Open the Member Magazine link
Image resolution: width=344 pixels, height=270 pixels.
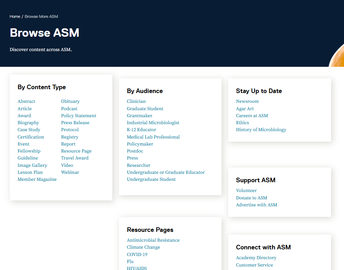[x=37, y=179]
